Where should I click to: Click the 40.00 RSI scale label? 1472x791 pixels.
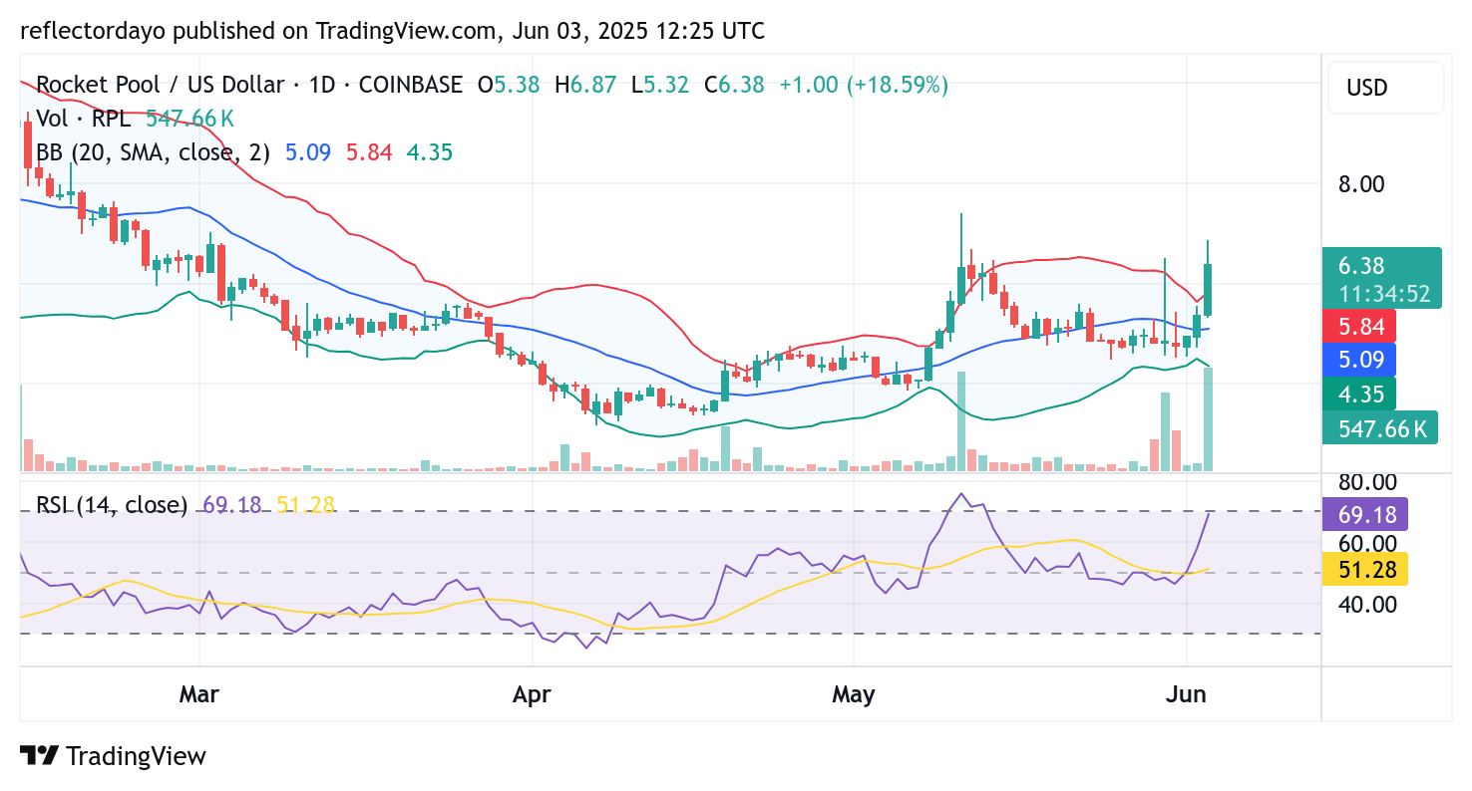click(x=1367, y=604)
